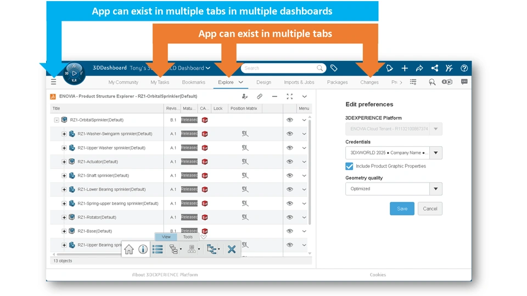Open the social network share icon

pyautogui.click(x=435, y=68)
